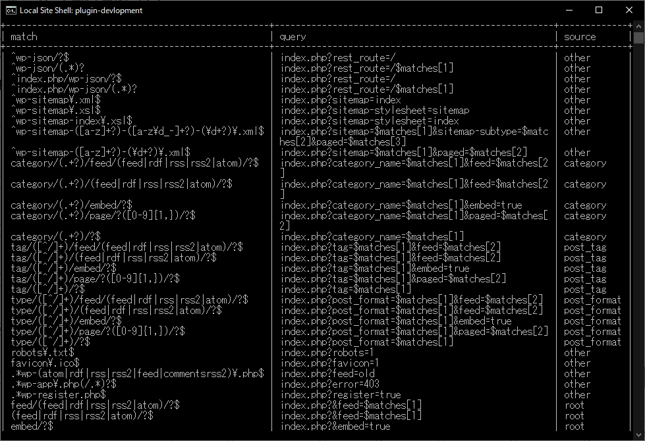
Task: Click the scrollbar down arrow
Action: (638, 434)
